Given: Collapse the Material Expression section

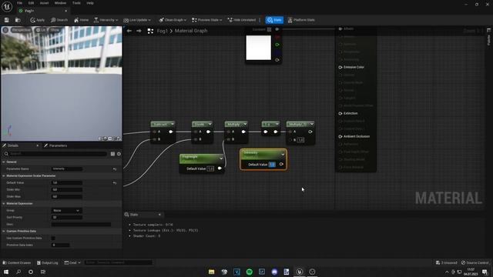Looking at the screenshot, I should tap(4, 203).
